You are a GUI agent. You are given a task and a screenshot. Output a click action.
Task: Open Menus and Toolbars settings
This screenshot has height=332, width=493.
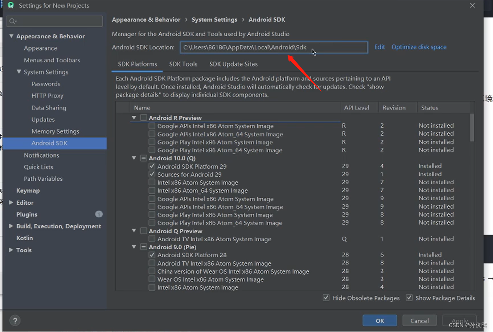(52, 60)
